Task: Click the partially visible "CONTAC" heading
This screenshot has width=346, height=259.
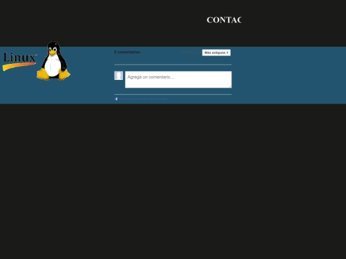Action: click(224, 20)
